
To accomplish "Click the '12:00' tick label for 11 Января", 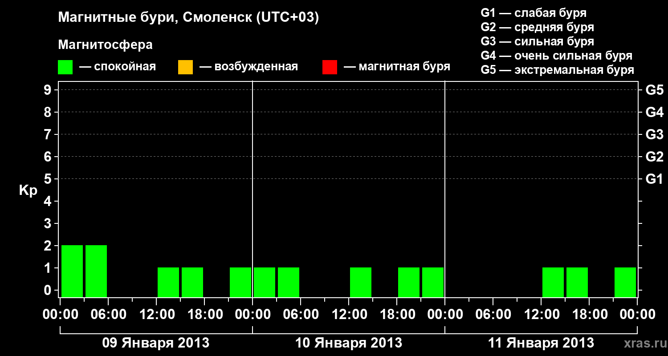I will 541,315.
